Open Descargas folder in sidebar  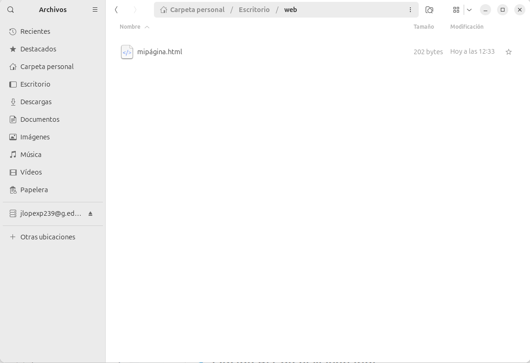pyautogui.click(x=36, y=102)
